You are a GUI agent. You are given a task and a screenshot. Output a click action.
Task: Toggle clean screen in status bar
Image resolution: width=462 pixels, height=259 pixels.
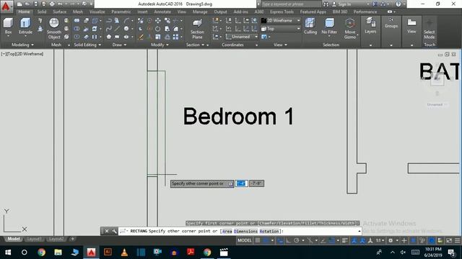click(449, 240)
